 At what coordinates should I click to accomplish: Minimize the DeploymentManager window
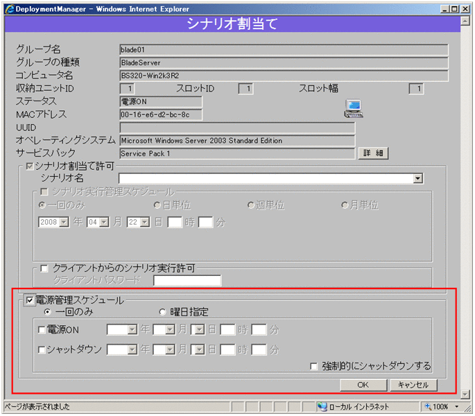pos(444,9)
